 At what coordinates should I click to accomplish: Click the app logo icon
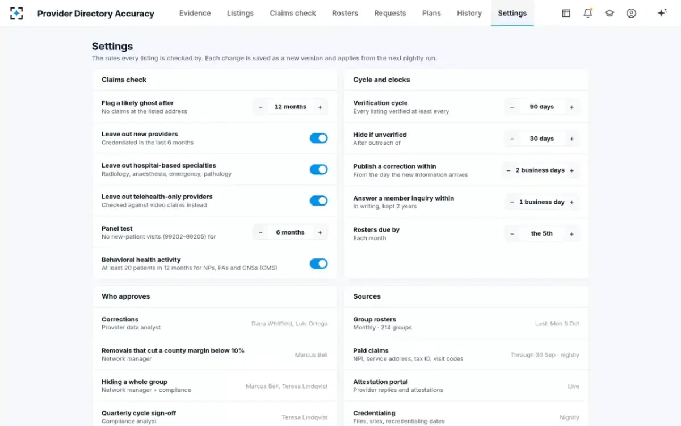pos(16,13)
